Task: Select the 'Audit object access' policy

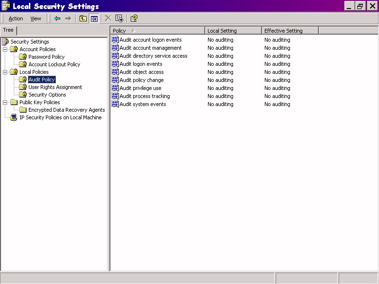Action: coord(141,72)
